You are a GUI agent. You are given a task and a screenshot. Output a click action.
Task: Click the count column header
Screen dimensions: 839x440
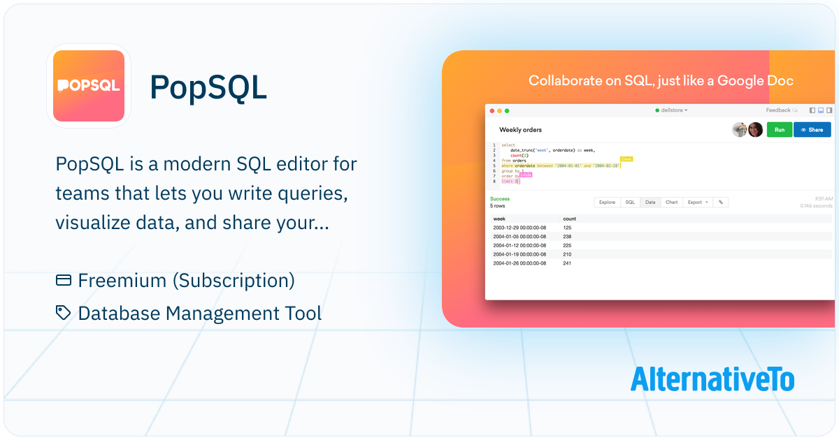[x=570, y=219]
